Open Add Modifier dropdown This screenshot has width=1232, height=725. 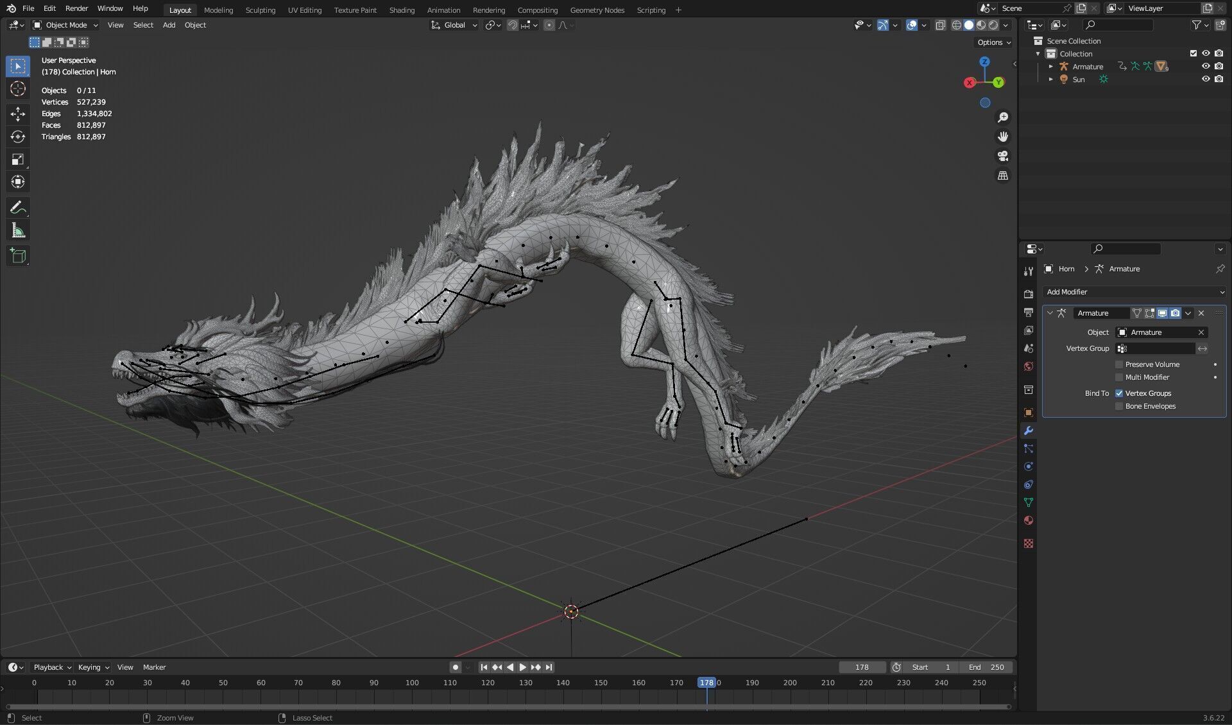(1134, 292)
